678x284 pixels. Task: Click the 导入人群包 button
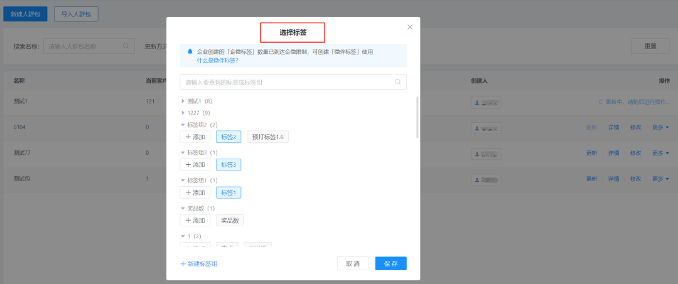pos(76,14)
